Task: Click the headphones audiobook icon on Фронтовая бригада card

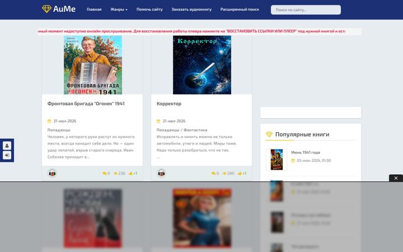Action: [x=52, y=173]
